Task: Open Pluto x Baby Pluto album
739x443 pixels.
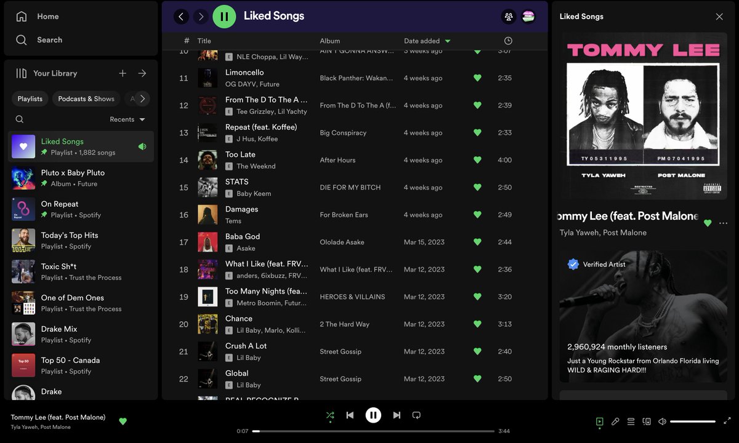Action: [81, 178]
